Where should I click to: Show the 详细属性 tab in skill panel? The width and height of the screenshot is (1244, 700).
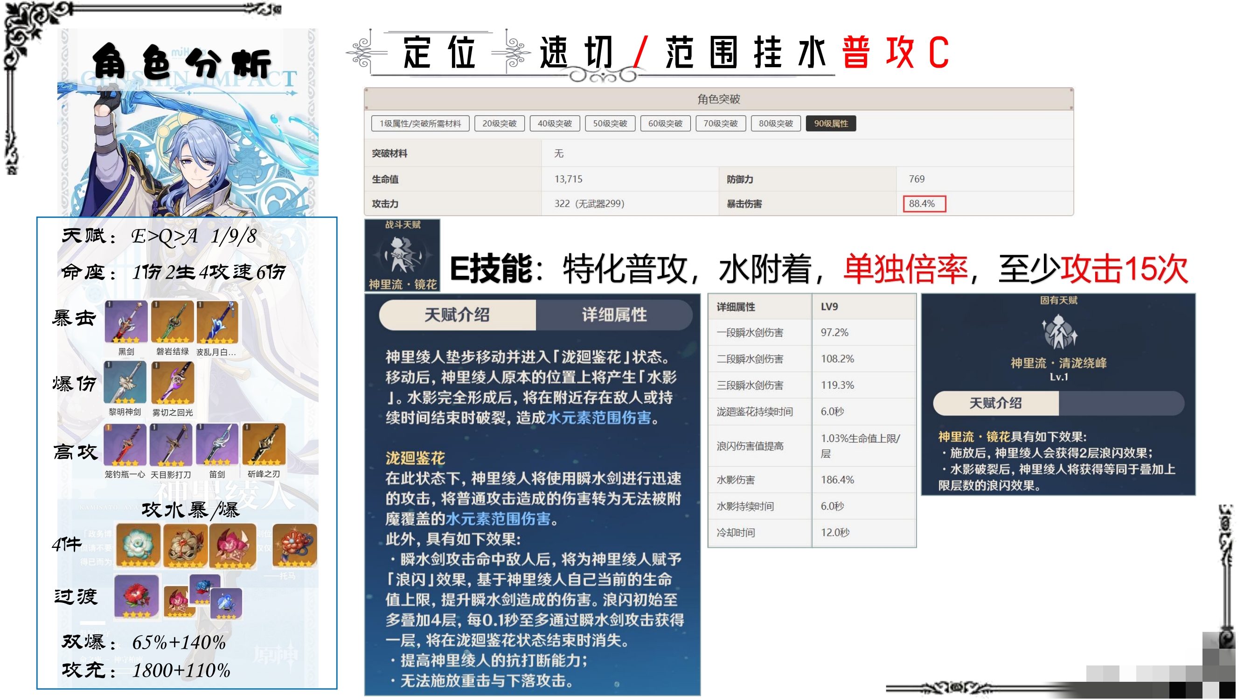(x=614, y=315)
